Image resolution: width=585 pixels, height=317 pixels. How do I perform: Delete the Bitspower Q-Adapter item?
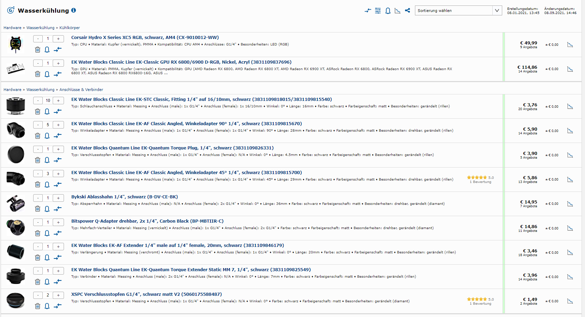pos(38,233)
